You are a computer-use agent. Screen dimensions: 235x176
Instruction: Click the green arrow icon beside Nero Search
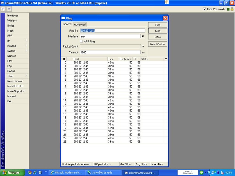click(202, 172)
